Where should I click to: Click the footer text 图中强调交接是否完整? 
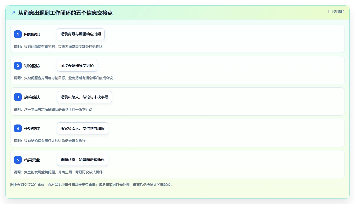(27, 185)
